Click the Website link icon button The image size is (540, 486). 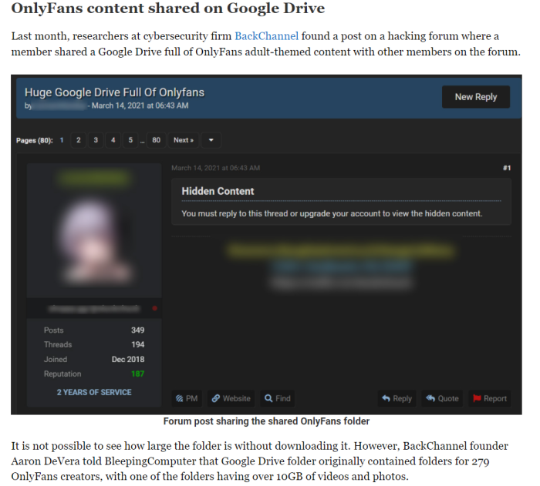tap(231, 399)
